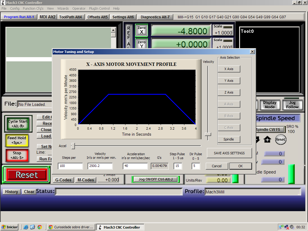Click the Velocity vertical slider handle
This screenshot has height=231, width=308.
[x=208, y=134]
